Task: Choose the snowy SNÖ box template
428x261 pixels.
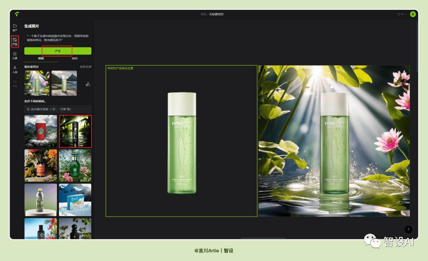Action: (75, 200)
